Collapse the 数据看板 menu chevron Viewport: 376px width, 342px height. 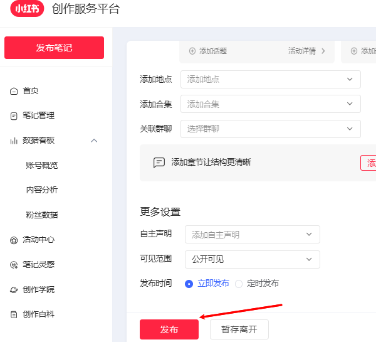(94, 141)
